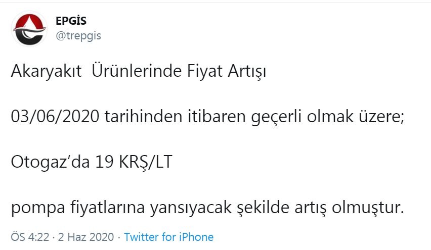This screenshot has width=431, height=250.
Task: Click the word Ürünlerinde in the headline
Action: [137, 71]
